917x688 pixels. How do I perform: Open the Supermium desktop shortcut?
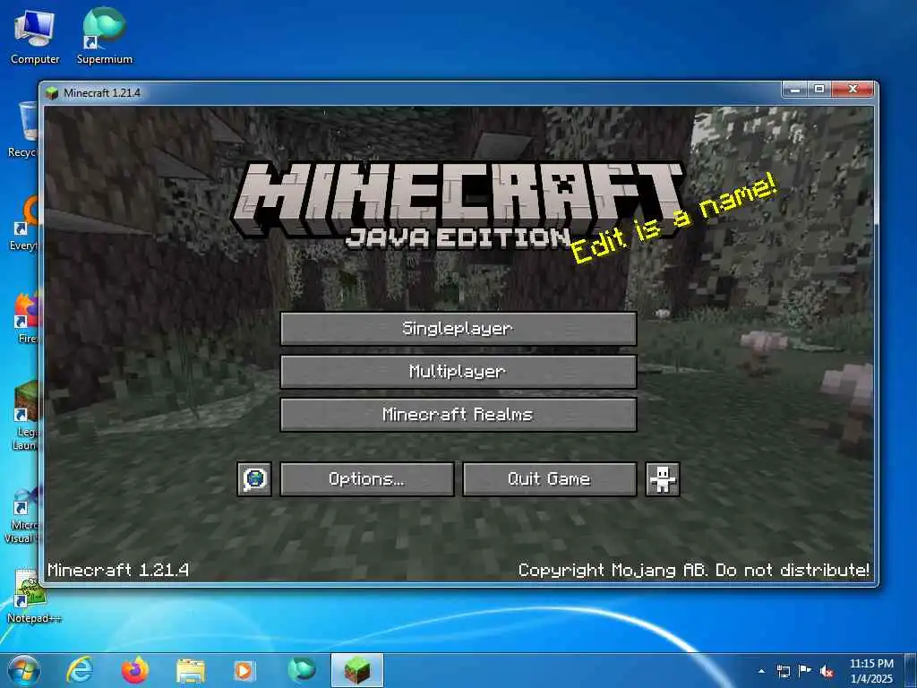coord(104,36)
